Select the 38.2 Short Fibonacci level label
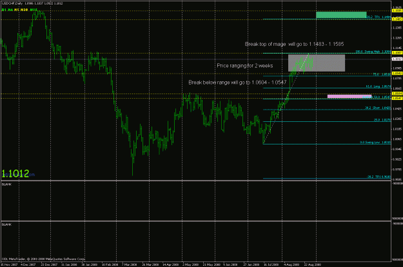The height and width of the screenshot is (267, 403). click(x=378, y=108)
